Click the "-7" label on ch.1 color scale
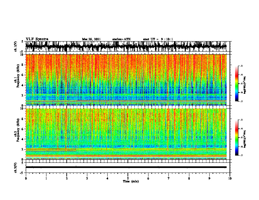Screen dimensions: 259x200 [241, 101]
